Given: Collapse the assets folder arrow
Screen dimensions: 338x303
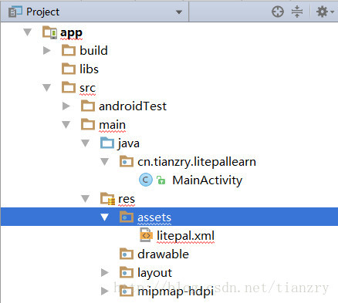Looking at the screenshot, I should pyautogui.click(x=104, y=217).
